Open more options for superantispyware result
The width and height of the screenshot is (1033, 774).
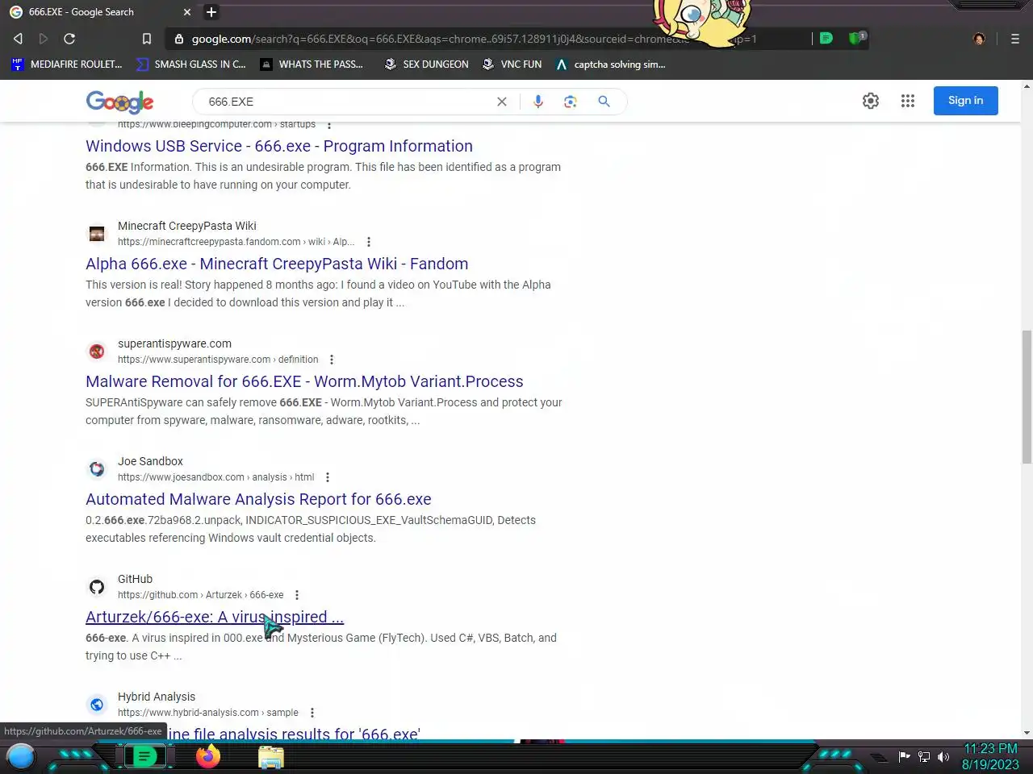pos(332,360)
